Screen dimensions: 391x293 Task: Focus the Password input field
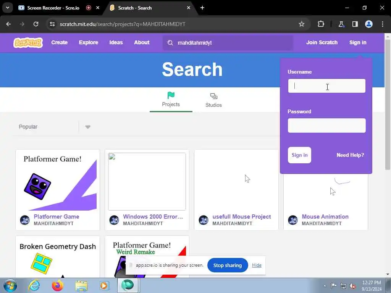tap(327, 125)
